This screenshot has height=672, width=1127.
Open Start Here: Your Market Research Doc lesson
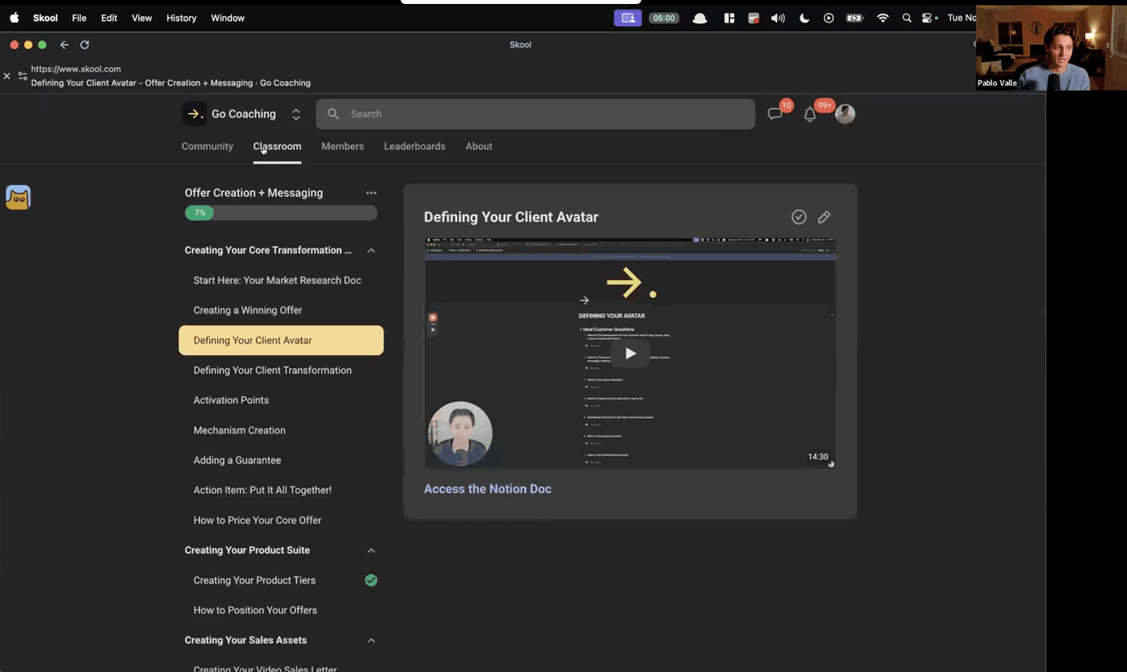coord(281,280)
